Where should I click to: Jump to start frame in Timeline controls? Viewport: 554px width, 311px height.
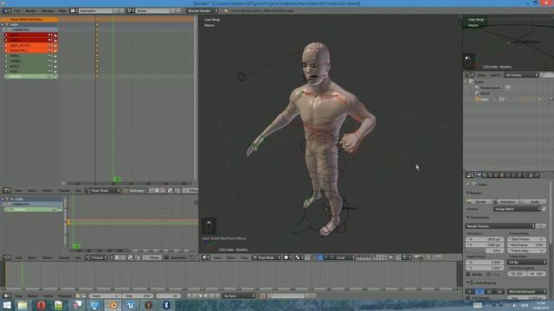[190, 295]
